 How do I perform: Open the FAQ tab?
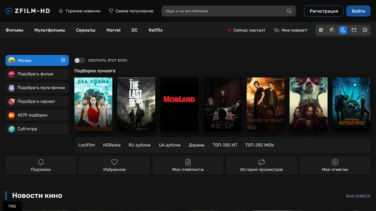click(x=12, y=206)
